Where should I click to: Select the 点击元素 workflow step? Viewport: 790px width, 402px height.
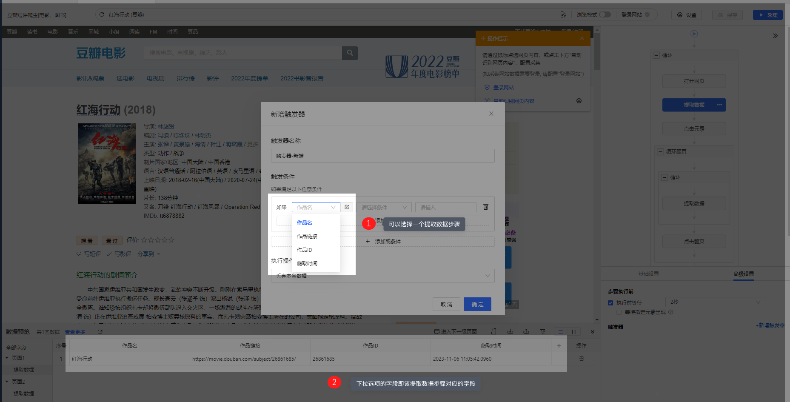(694, 128)
